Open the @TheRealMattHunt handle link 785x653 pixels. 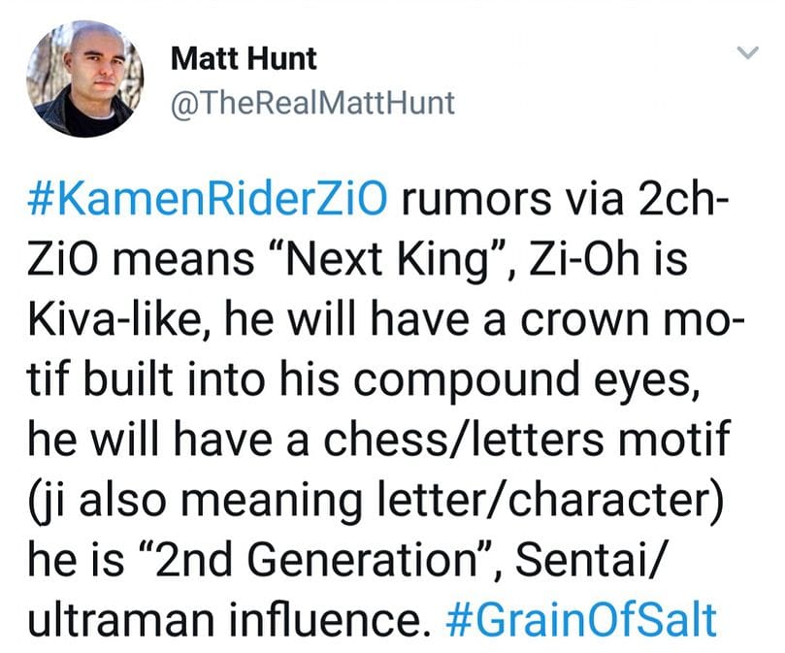click(x=311, y=102)
